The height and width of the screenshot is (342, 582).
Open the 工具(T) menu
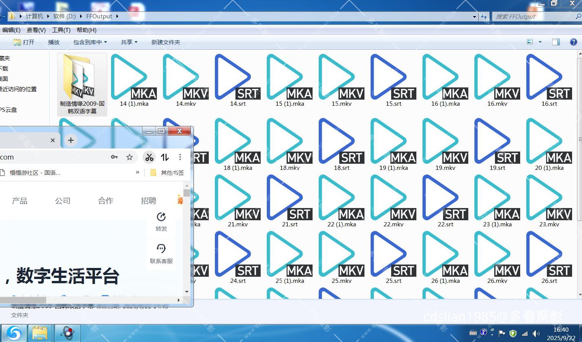61,30
